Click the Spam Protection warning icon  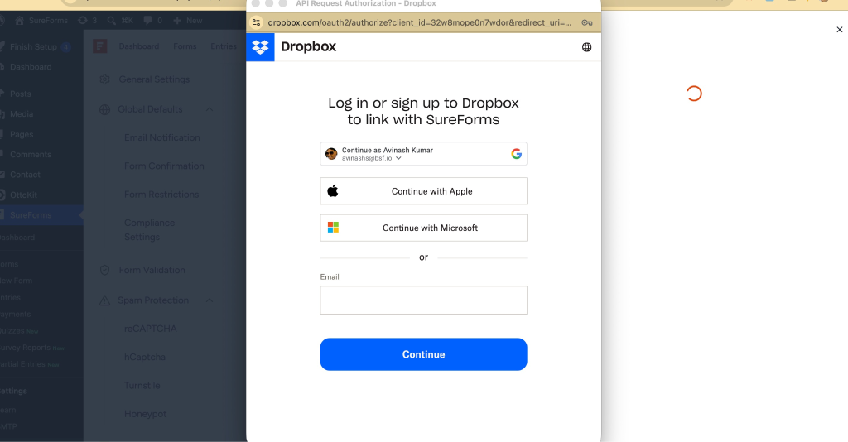105,300
